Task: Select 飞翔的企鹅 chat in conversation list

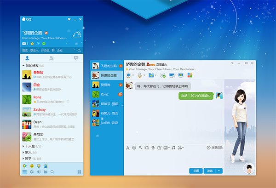Action: tap(107, 66)
